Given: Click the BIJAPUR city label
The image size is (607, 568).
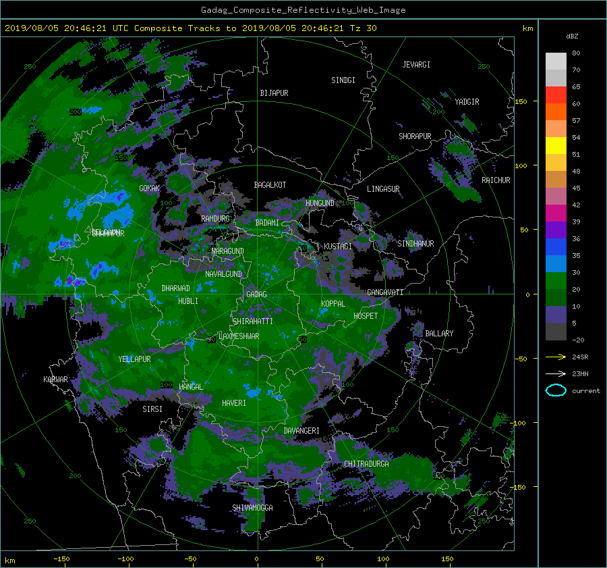Looking at the screenshot, I should (x=274, y=93).
